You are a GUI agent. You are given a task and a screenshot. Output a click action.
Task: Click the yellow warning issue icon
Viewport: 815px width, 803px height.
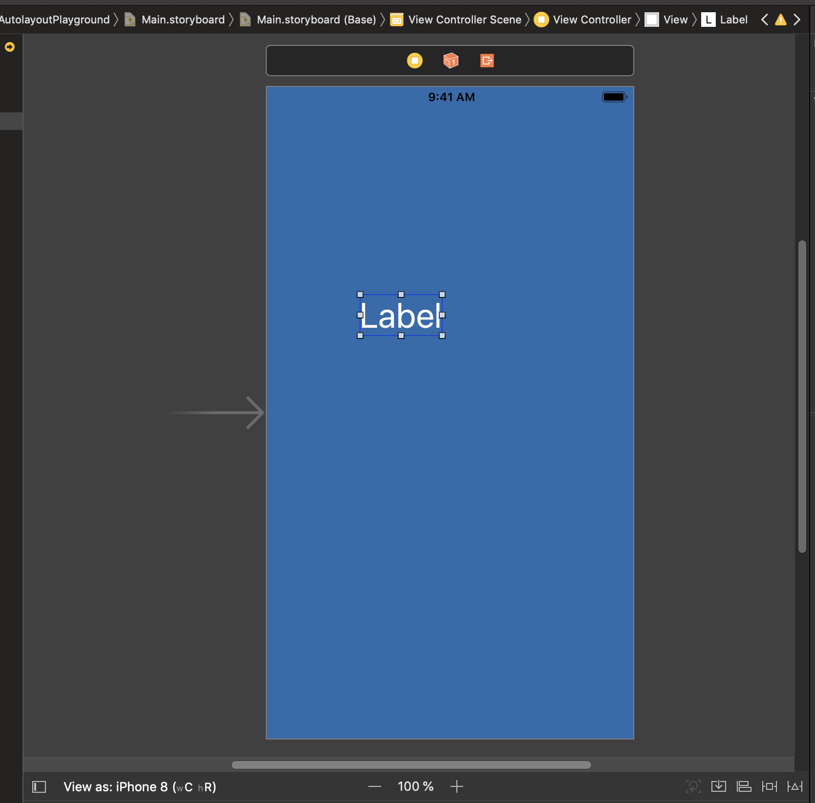point(781,20)
